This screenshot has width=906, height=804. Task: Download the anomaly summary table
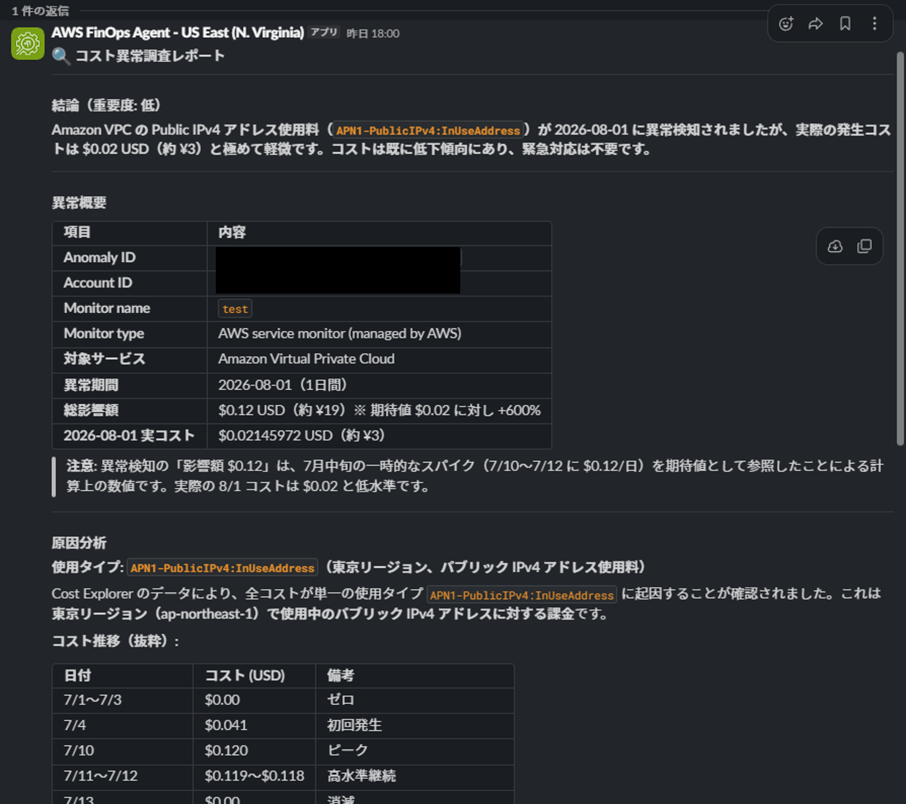point(835,246)
